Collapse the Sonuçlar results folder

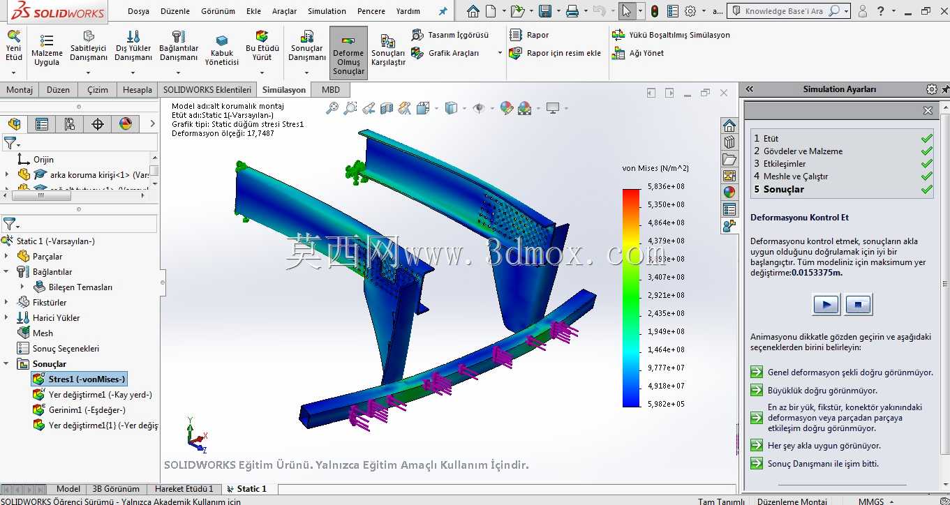tap(7, 364)
